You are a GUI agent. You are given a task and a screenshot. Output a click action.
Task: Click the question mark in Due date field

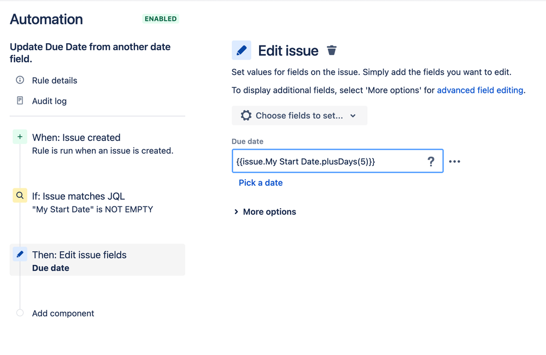point(431,161)
